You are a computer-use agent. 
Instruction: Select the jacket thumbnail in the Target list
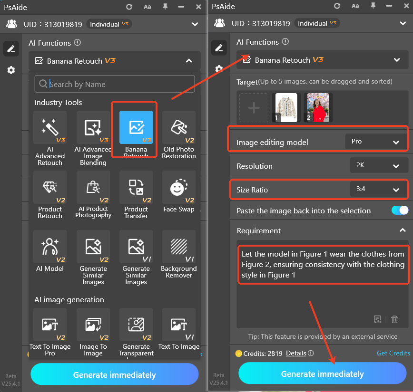click(285, 107)
